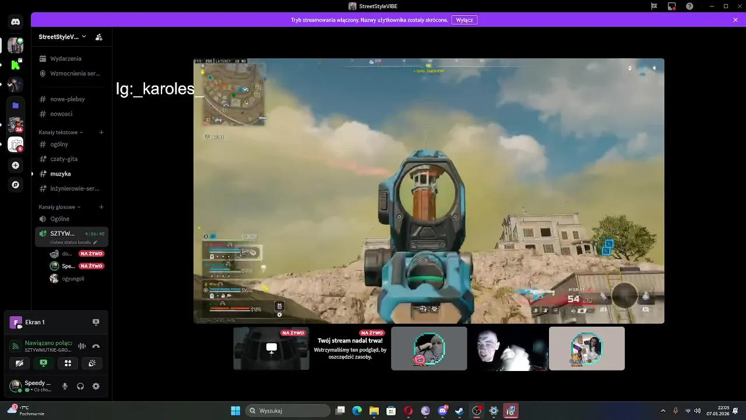The height and width of the screenshot is (420, 746).
Task: Open the czaty-gita text channel
Action: click(x=71, y=159)
